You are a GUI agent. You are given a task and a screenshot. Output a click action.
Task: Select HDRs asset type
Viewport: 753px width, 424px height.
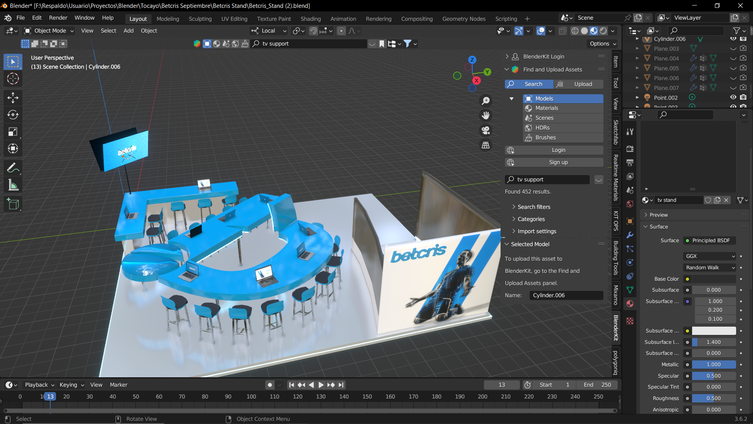563,128
